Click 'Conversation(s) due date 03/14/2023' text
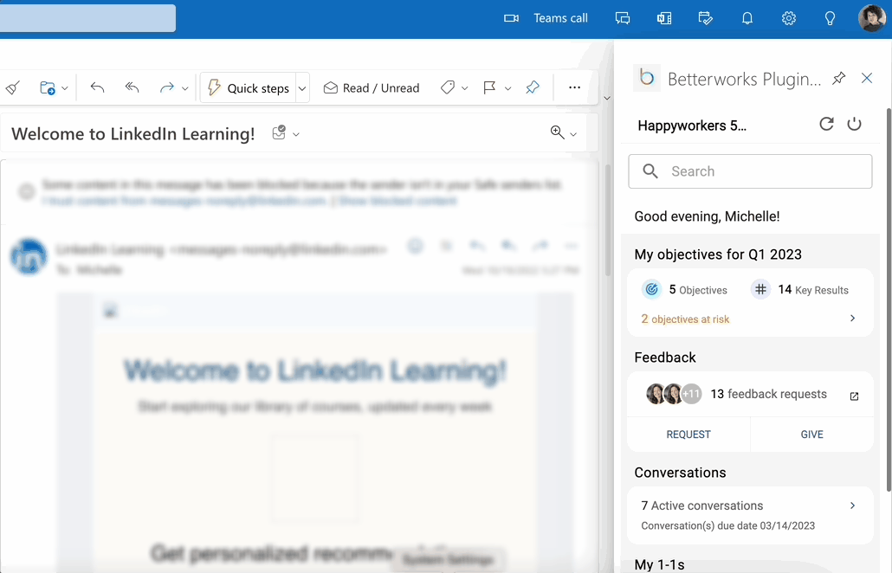892x573 pixels. [727, 525]
